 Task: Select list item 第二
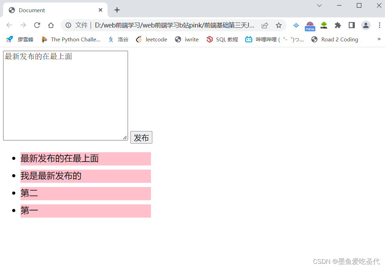click(x=86, y=193)
